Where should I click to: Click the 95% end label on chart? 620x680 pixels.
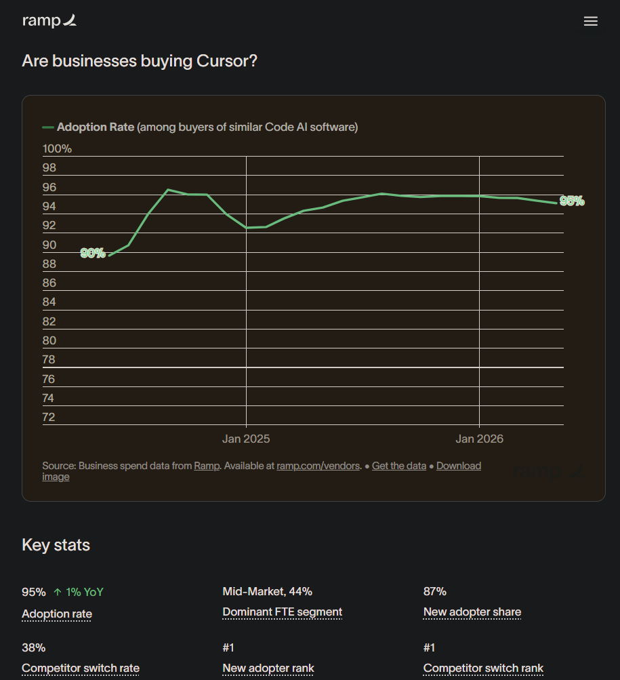point(572,201)
